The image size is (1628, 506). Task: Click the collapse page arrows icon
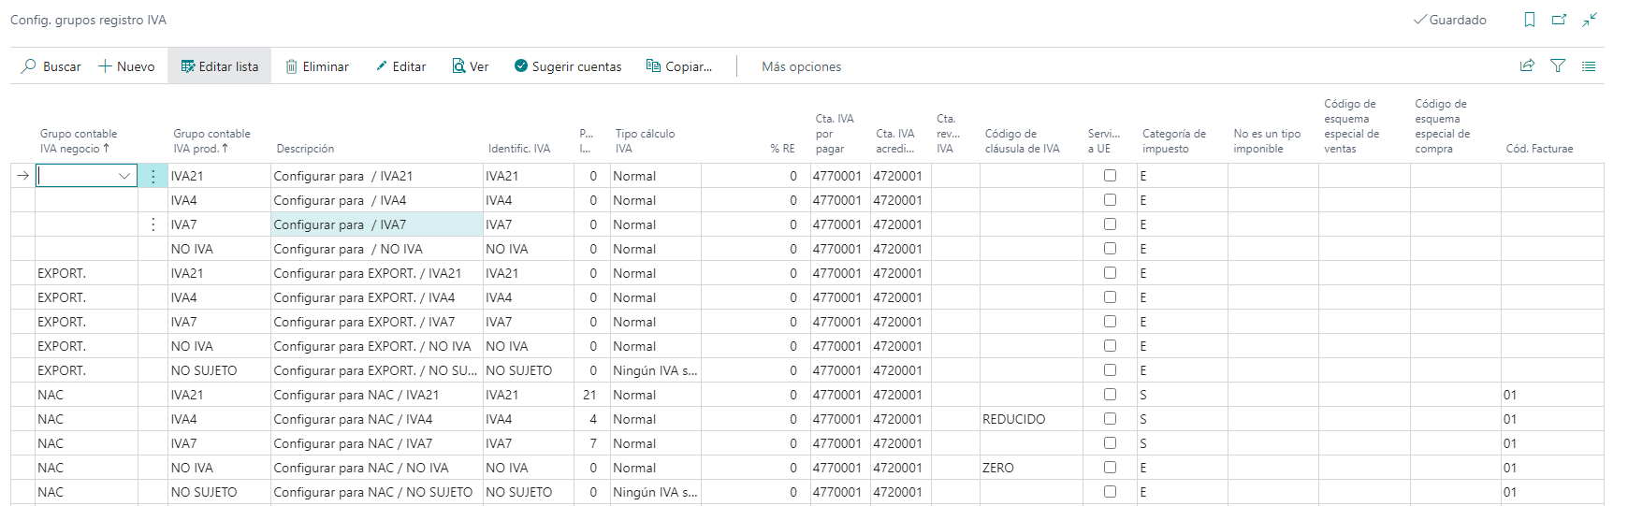click(x=1590, y=20)
